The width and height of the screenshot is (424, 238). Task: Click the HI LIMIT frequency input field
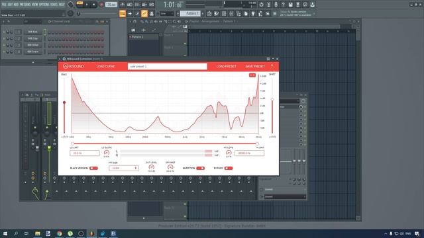point(249,153)
